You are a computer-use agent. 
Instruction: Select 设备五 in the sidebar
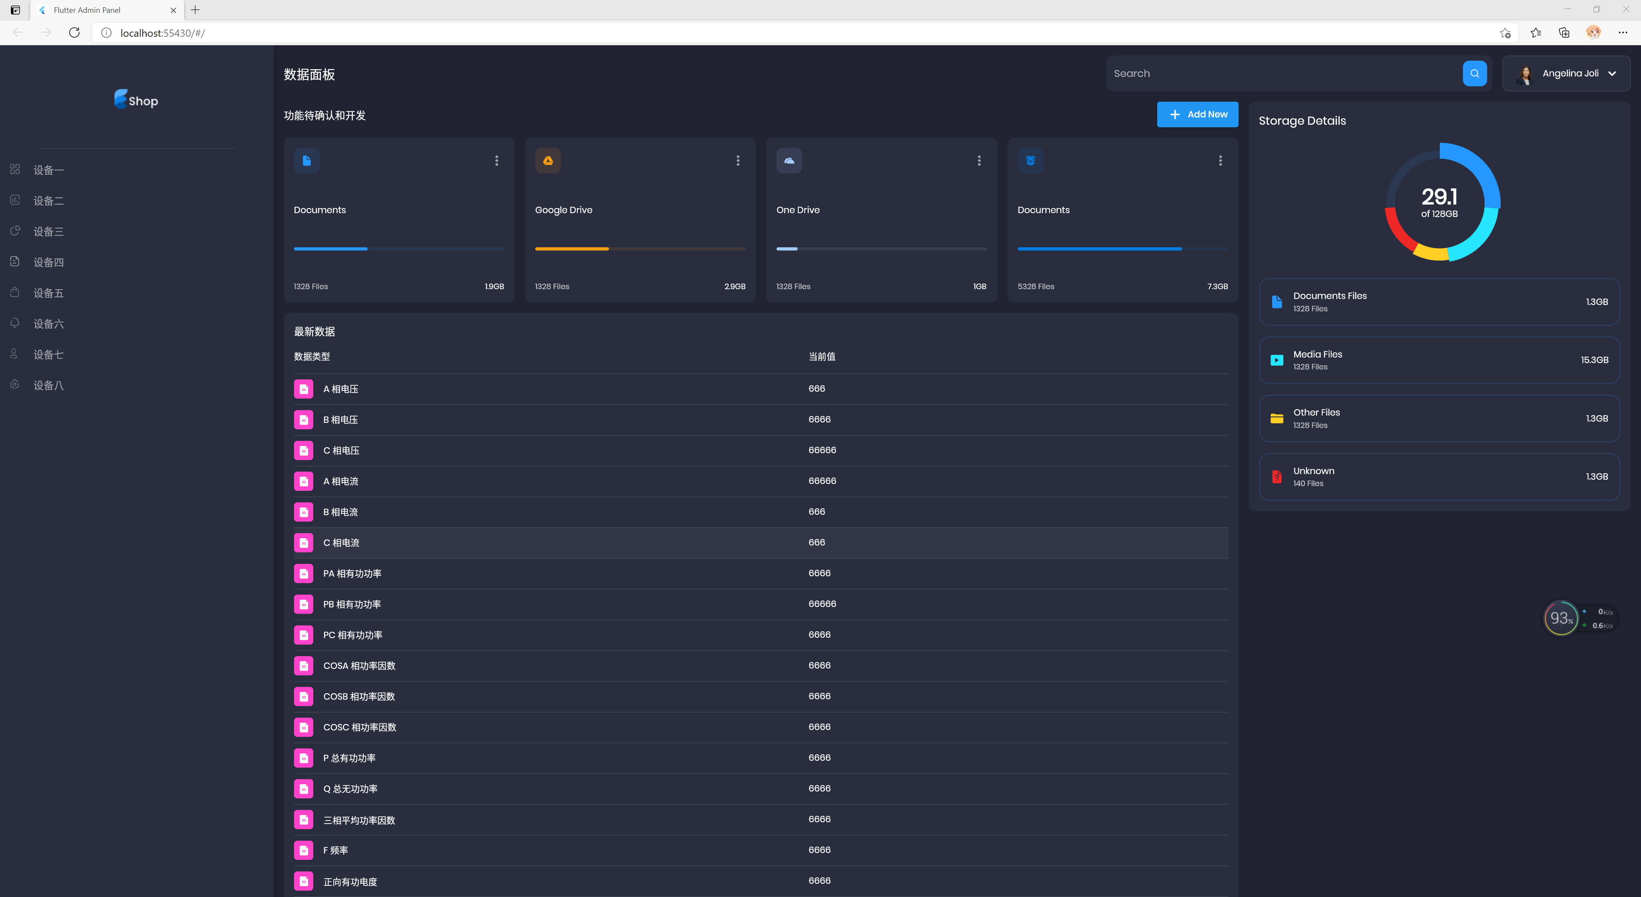48,293
